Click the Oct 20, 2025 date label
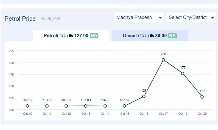 click(x=51, y=19)
